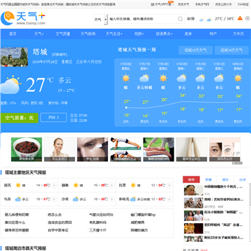Expand the 视频 navigation dropdown
The image size is (251, 251).
click(x=139, y=34)
